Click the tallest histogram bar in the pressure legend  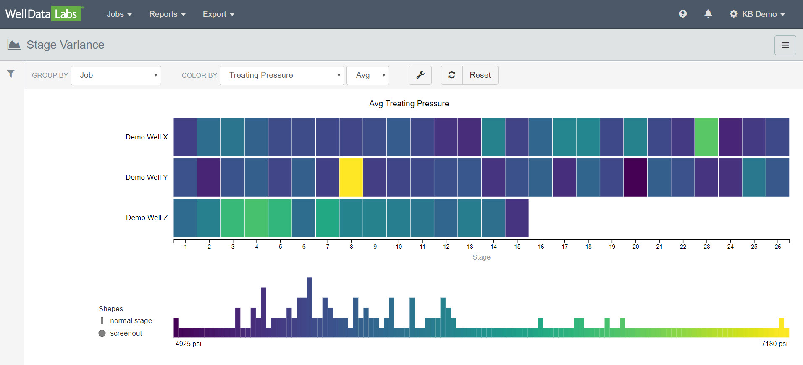point(310,307)
